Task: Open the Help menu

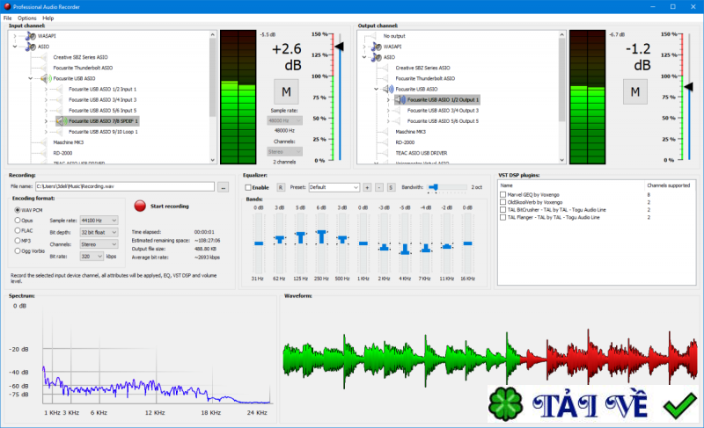Action: [x=48, y=18]
